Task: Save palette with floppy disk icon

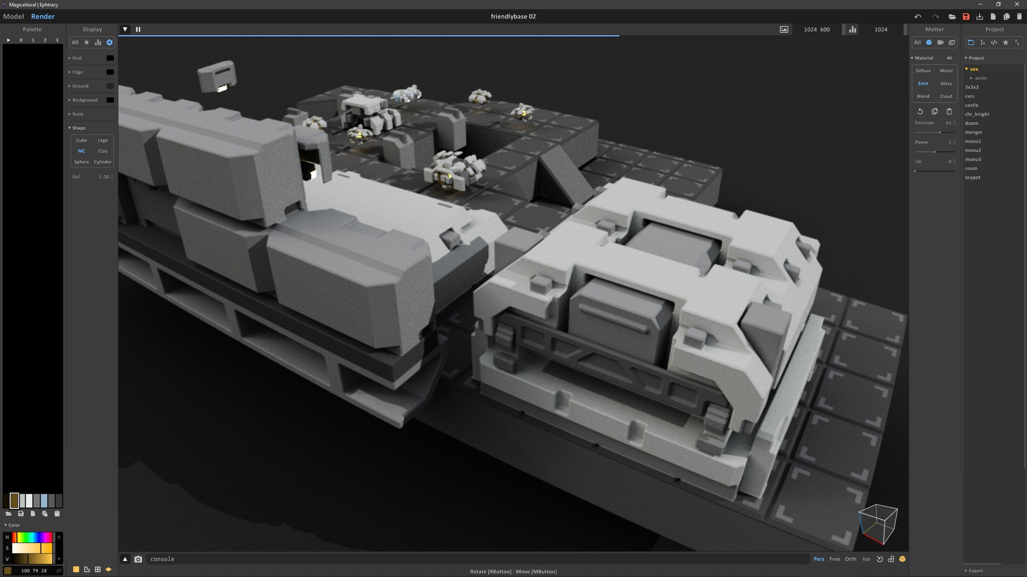Action: [21, 514]
